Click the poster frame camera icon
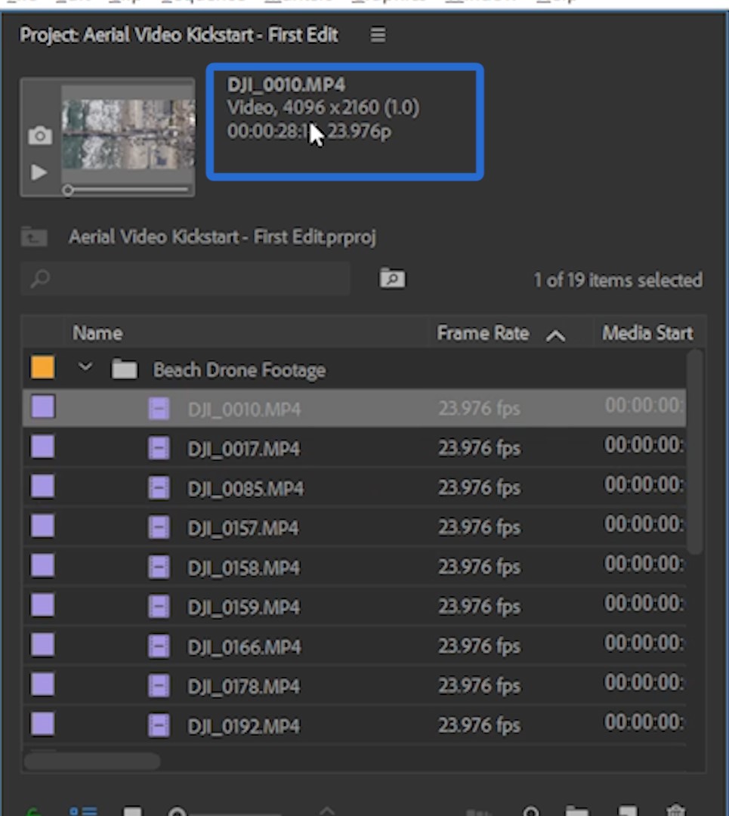This screenshot has width=729, height=816. coord(39,135)
